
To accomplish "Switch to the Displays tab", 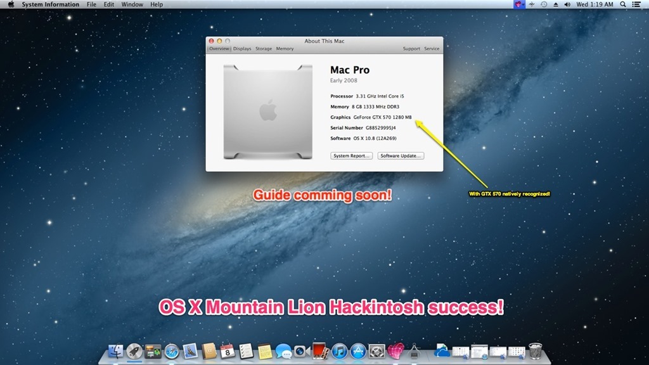I will [x=242, y=48].
